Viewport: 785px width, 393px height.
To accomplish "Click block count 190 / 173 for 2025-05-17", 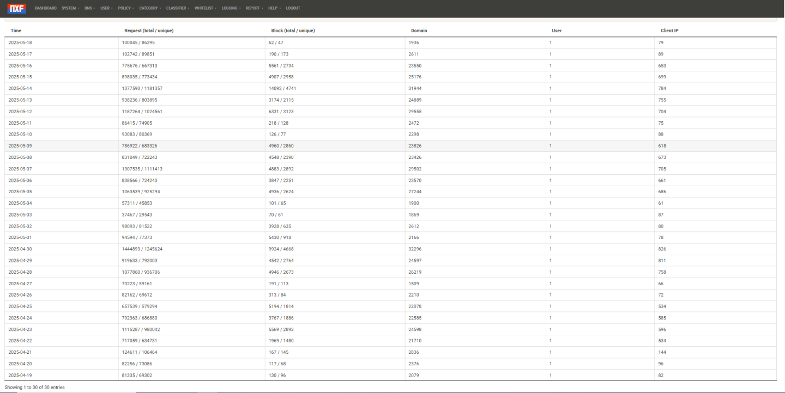I will click(280, 54).
